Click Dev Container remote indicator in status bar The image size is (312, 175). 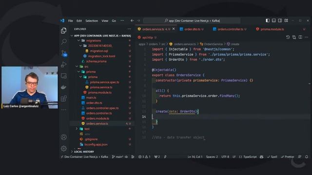(84, 157)
